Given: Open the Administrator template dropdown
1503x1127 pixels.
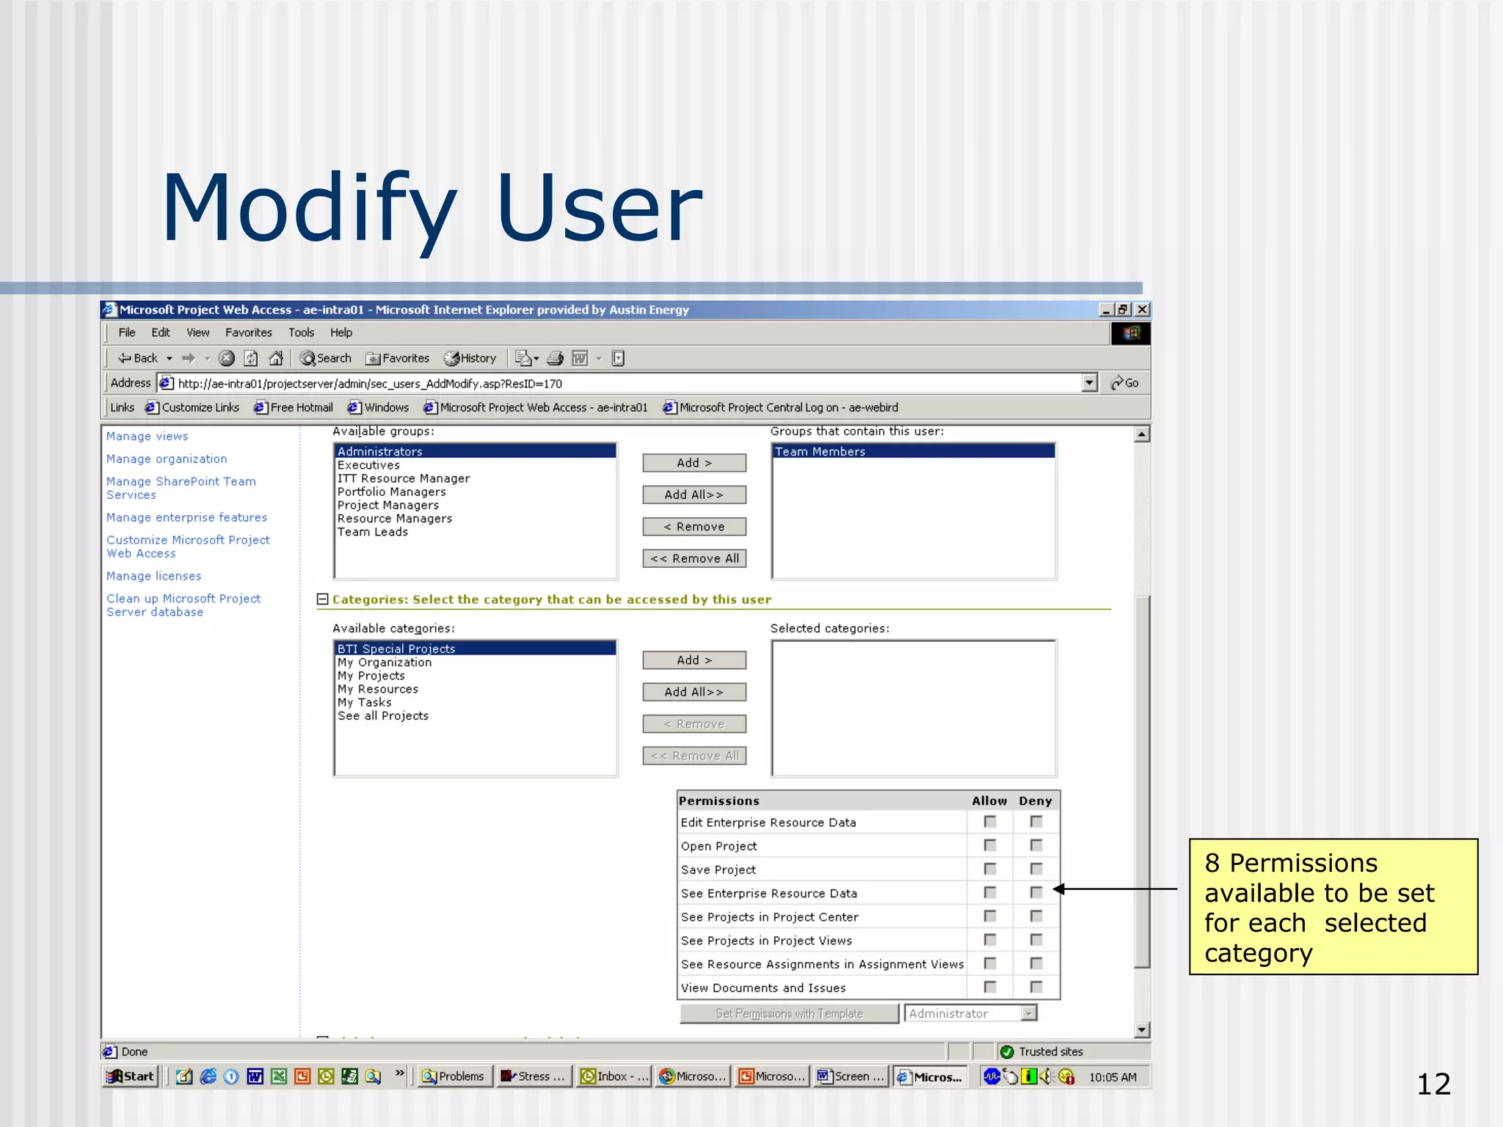Looking at the screenshot, I should click(x=1029, y=1013).
